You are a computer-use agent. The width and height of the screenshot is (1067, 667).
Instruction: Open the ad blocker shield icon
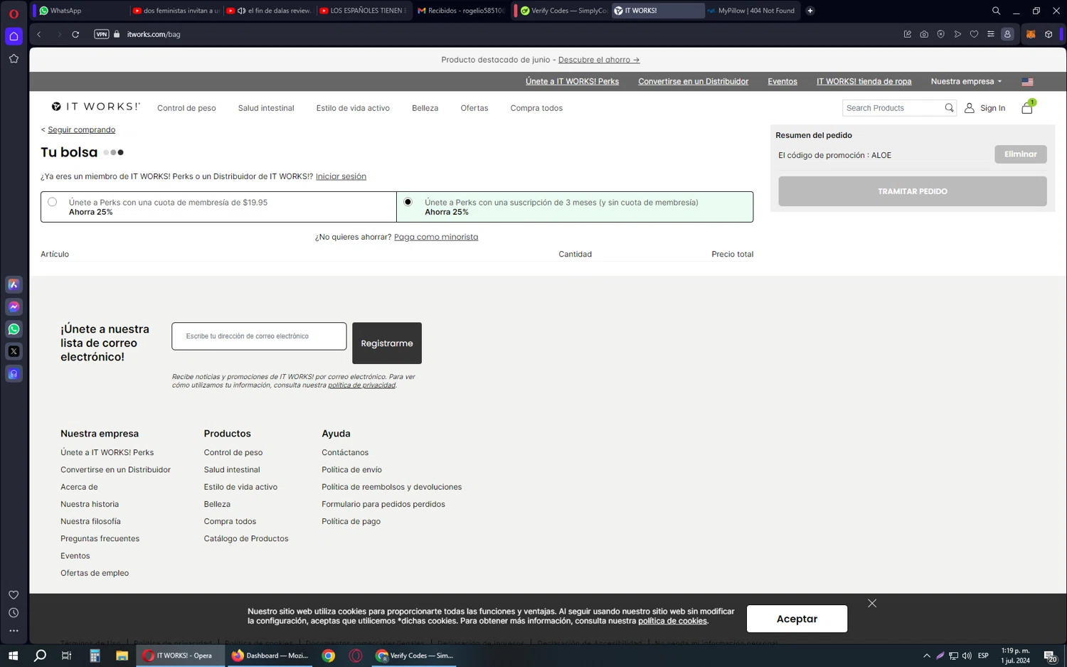tap(940, 34)
